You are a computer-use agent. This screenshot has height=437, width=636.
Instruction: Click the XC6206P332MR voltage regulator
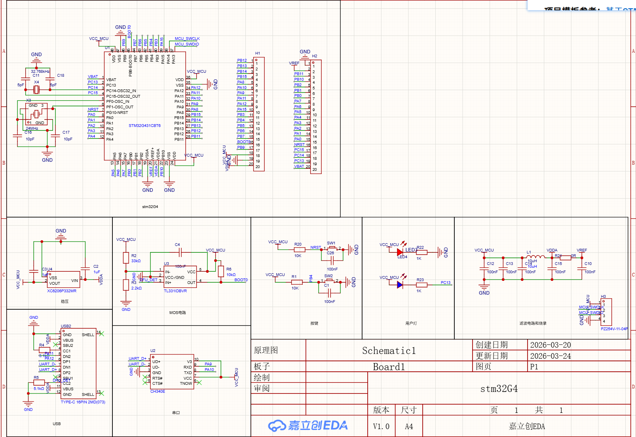pos(63,279)
